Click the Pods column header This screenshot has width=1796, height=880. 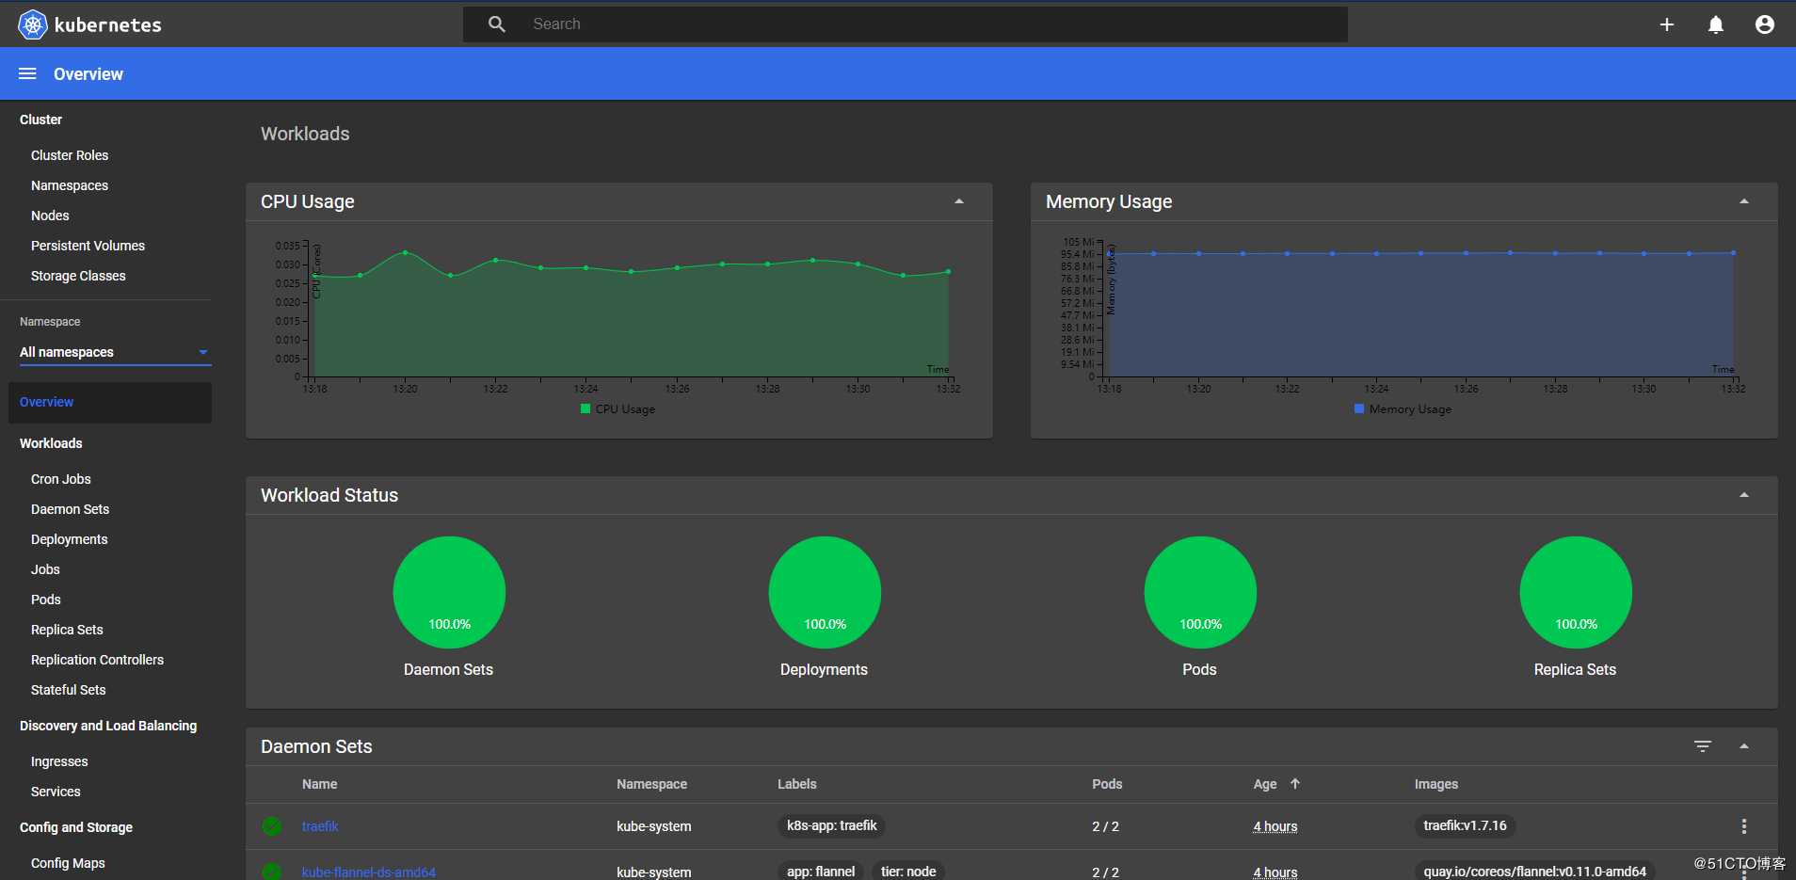1107,784
